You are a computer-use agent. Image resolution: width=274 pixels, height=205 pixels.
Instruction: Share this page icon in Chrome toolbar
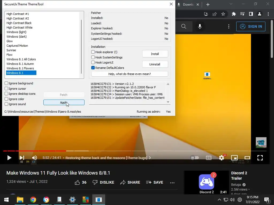[x=215, y=14]
